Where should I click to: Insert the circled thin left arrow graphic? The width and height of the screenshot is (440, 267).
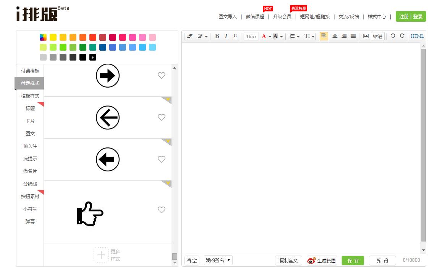click(108, 118)
